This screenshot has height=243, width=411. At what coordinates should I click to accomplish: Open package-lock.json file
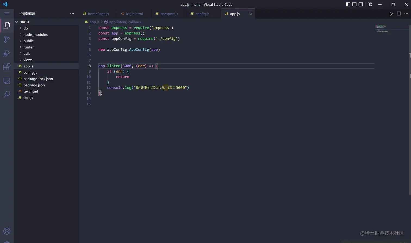coord(46,79)
